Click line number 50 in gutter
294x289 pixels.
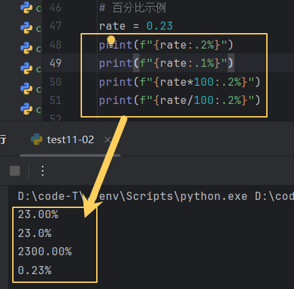click(56, 82)
